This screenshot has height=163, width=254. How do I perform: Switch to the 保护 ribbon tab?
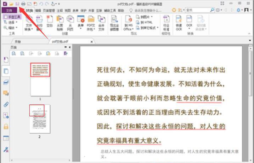point(83,11)
